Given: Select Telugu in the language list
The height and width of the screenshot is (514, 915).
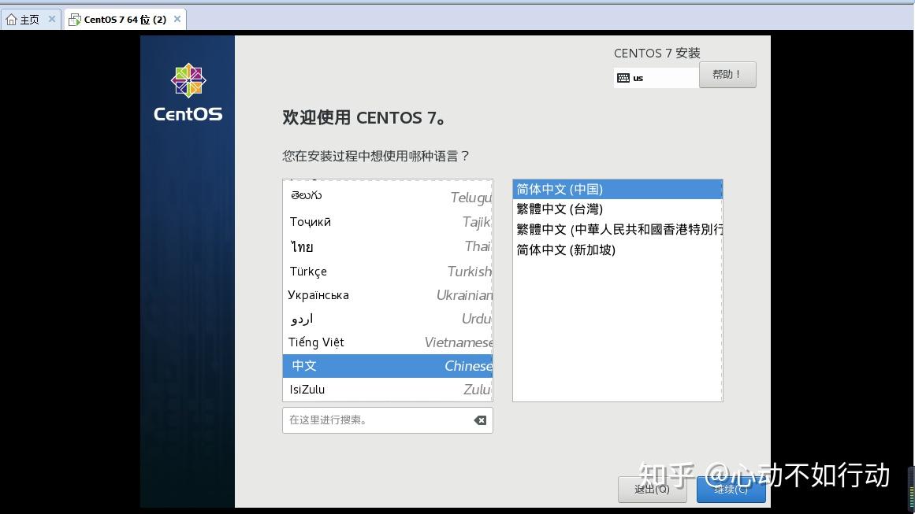Looking at the screenshot, I should point(388,197).
